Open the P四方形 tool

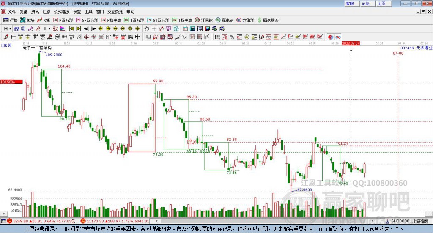click(x=63, y=20)
